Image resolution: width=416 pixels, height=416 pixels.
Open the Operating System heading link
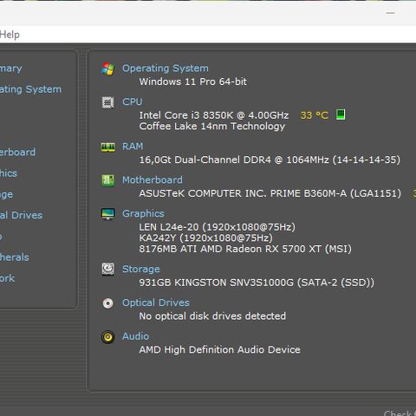click(x=166, y=68)
